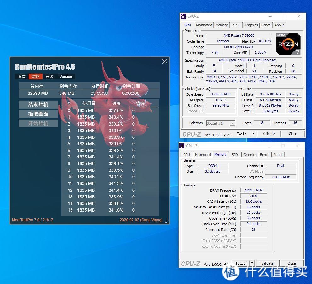The width and height of the screenshot is (312, 284).
Task: Close the RunMemtestPro window with X
Action: tap(165, 62)
